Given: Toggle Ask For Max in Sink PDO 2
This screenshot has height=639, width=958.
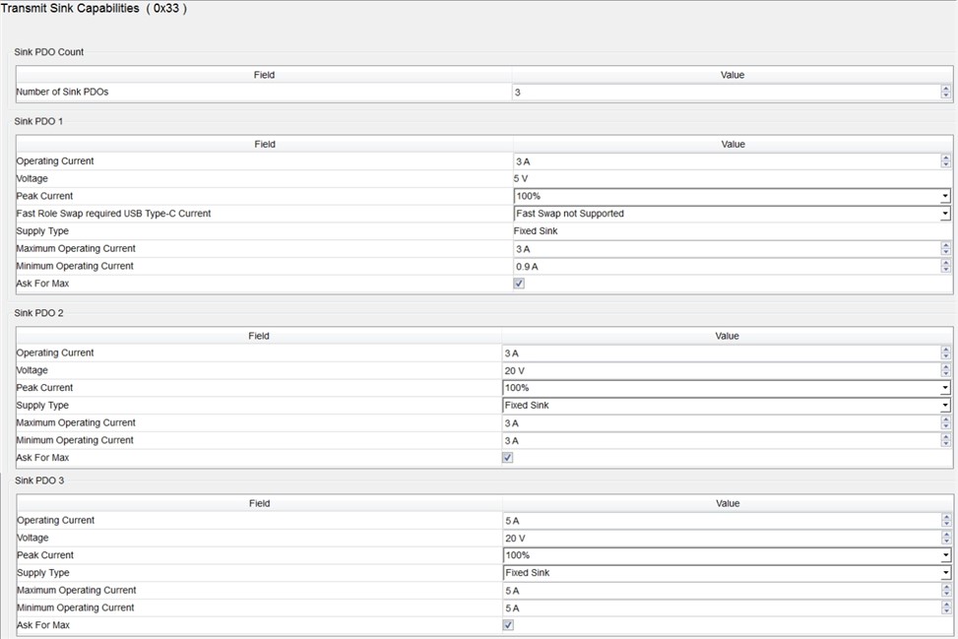Looking at the screenshot, I should 508,458.
